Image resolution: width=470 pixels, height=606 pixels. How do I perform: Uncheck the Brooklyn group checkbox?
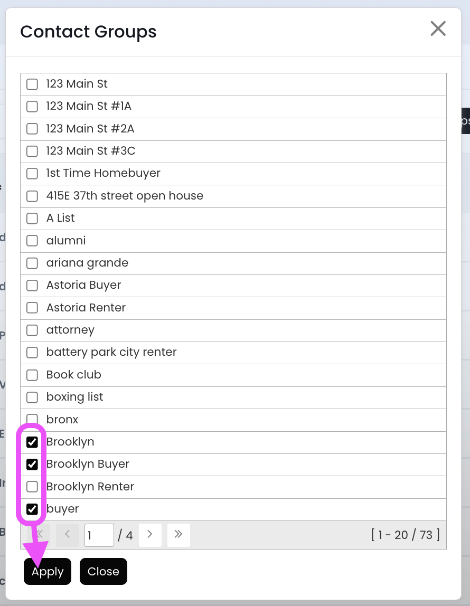[32, 442]
